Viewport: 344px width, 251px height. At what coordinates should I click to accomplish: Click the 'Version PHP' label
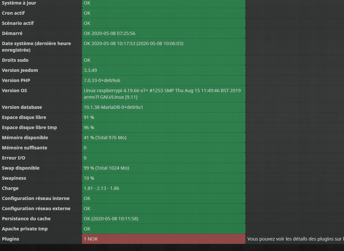[16, 80]
